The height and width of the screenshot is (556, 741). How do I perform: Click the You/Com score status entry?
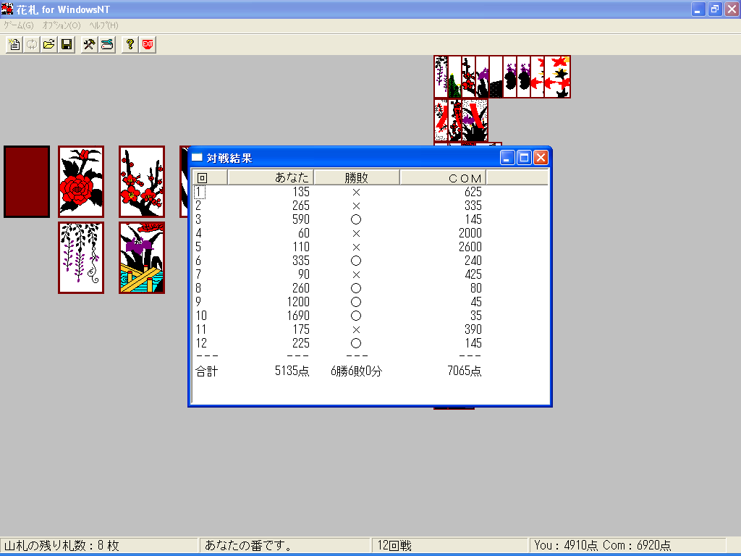click(x=627, y=545)
